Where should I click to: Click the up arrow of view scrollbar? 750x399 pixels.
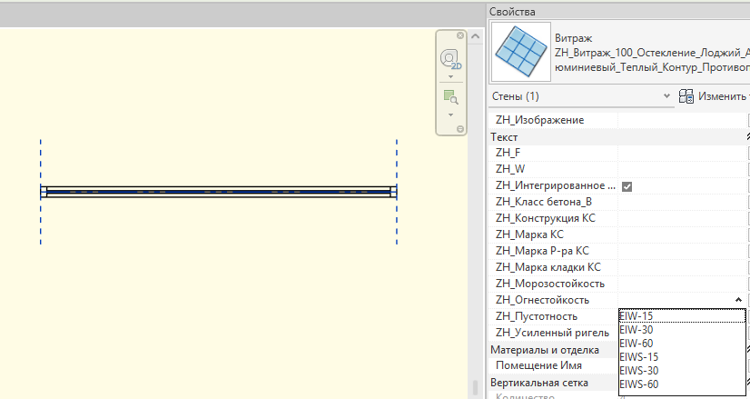click(475, 36)
